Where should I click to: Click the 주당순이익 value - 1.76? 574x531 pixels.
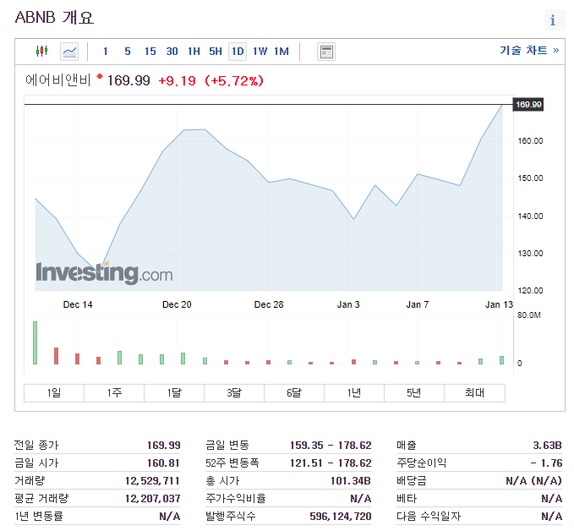pos(546,463)
